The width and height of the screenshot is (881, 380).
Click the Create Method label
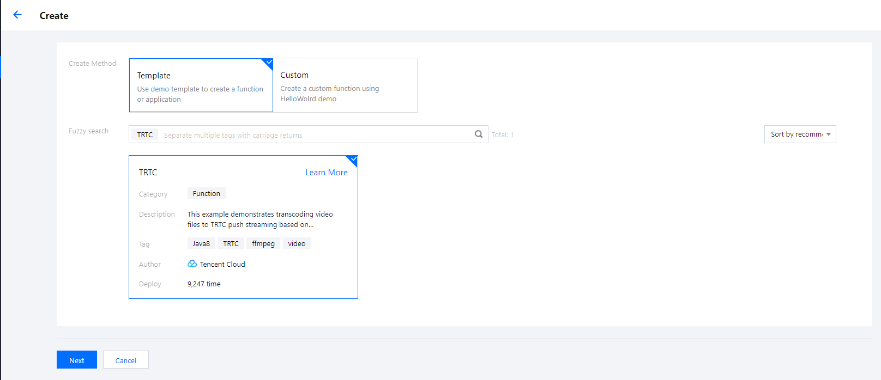click(92, 63)
